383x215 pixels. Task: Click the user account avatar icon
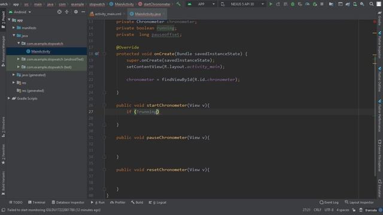(x=379, y=4)
